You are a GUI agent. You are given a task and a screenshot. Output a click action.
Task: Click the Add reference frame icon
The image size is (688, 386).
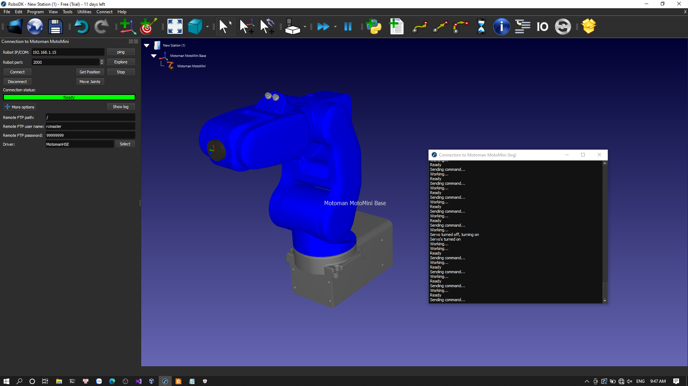click(127, 27)
